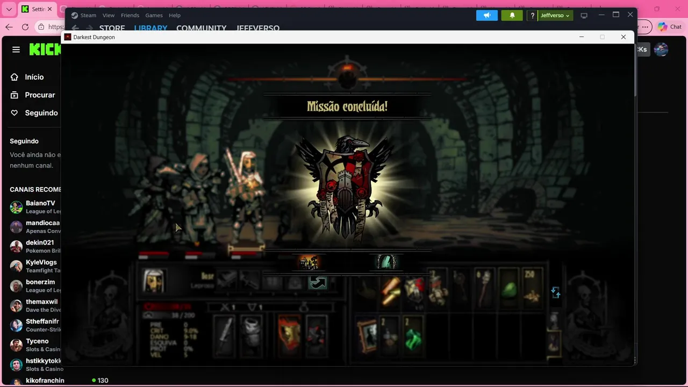
Task: Click the continue exploring doorway icon
Action: click(x=386, y=262)
